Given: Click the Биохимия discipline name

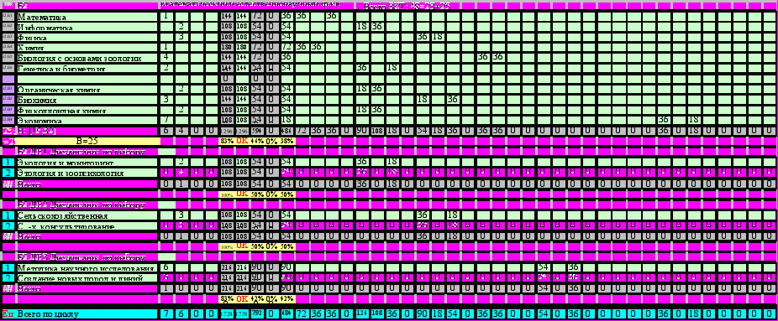Looking at the screenshot, I should (x=87, y=100).
